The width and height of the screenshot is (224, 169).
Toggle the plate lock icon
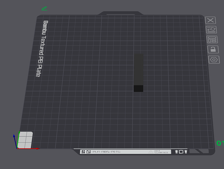(x=213, y=49)
